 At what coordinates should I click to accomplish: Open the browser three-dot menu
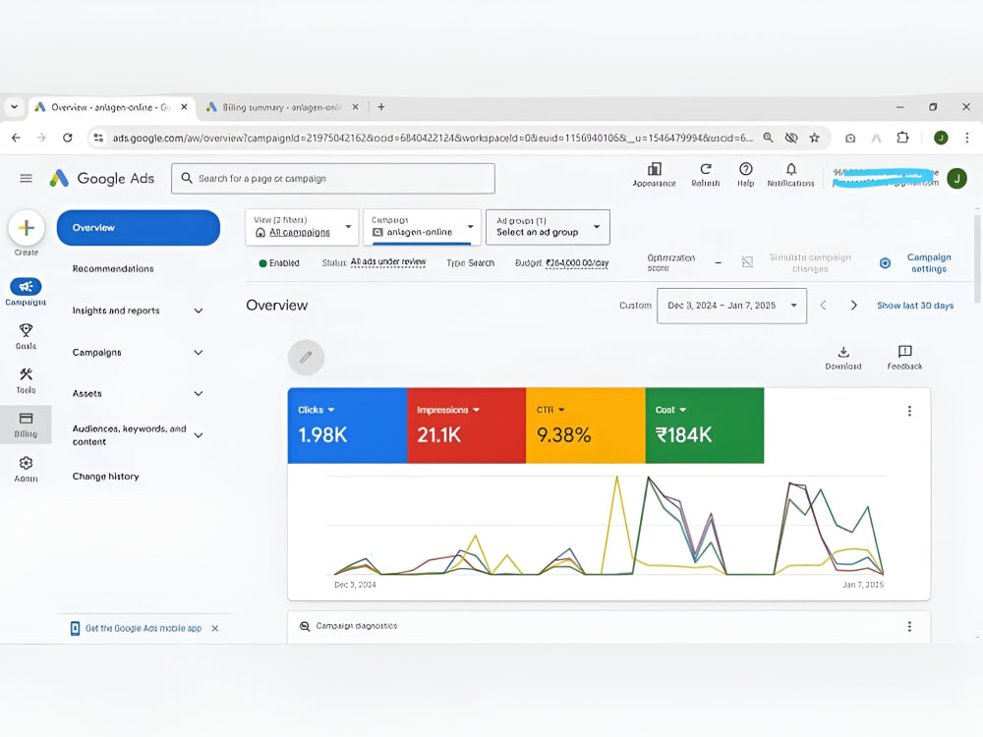click(966, 138)
